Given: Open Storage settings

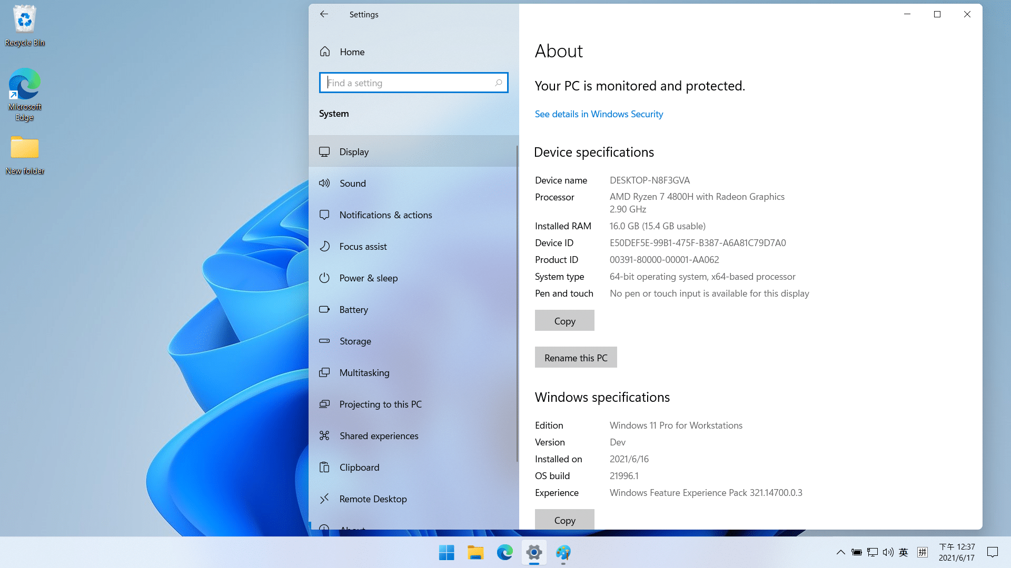Looking at the screenshot, I should coord(413,341).
